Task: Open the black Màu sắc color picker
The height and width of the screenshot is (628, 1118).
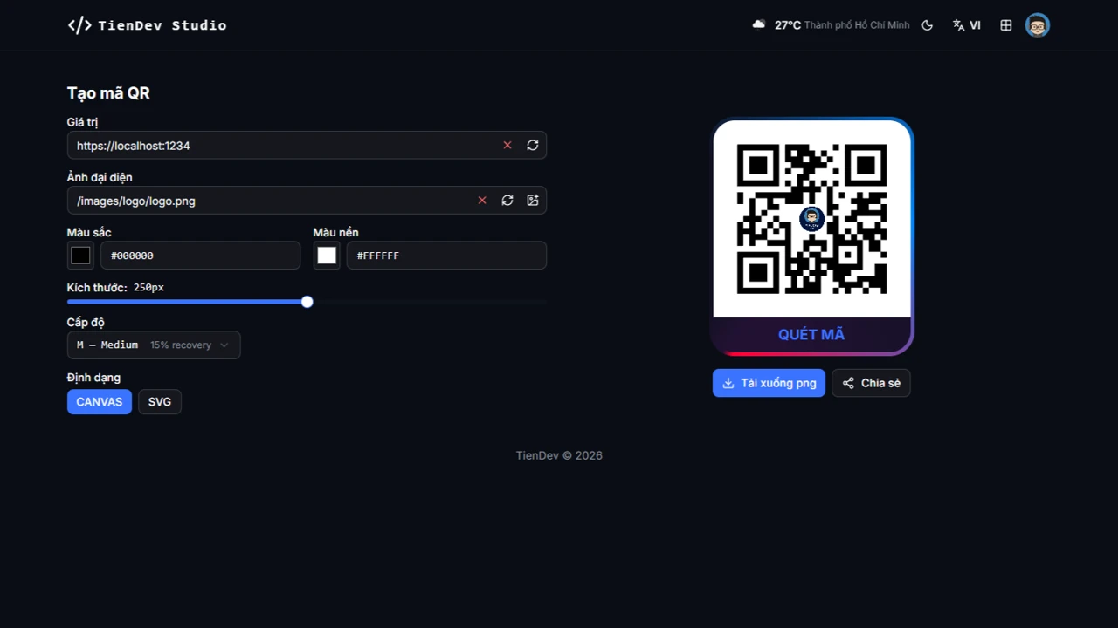Action: (x=79, y=255)
